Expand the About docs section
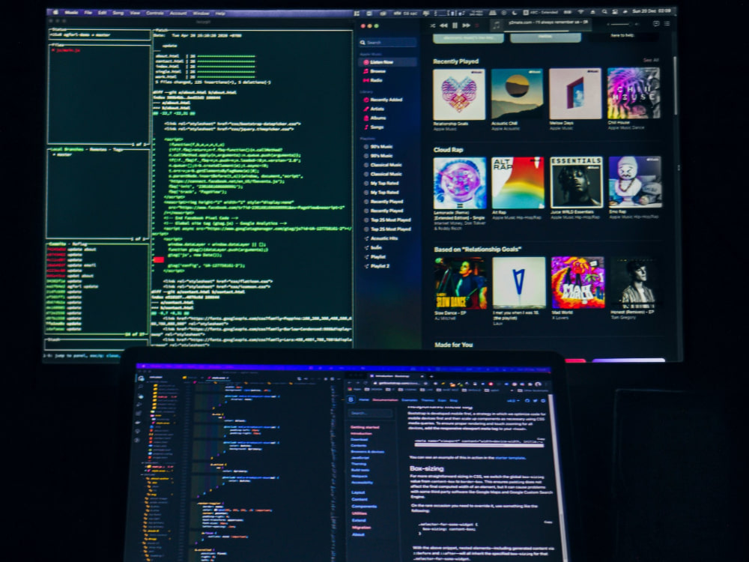Viewport: 749px width, 562px height. coord(358,534)
